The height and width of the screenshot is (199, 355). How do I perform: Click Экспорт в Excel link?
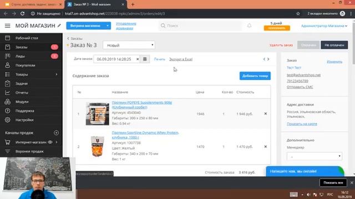coord(181,59)
